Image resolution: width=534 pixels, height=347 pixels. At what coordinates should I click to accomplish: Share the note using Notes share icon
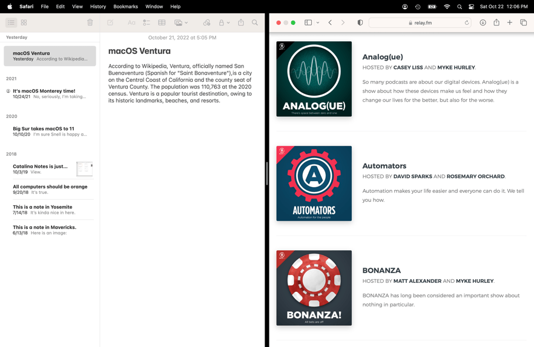click(241, 22)
